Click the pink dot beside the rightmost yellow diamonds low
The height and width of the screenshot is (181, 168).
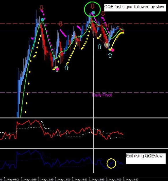coord(112,50)
